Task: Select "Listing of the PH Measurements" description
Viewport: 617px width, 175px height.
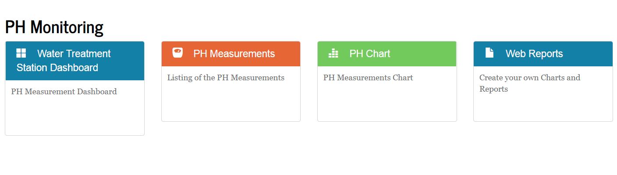Action: pyautogui.click(x=226, y=78)
